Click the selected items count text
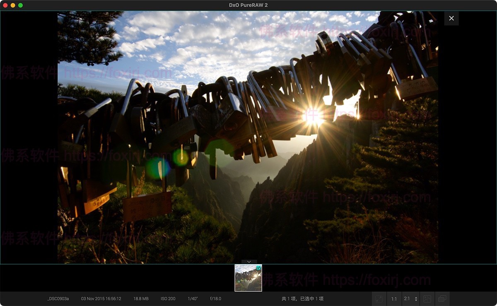The width and height of the screenshot is (497, 306). 302,299
